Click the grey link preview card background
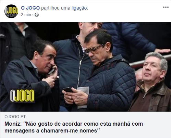 [x=86, y=125]
